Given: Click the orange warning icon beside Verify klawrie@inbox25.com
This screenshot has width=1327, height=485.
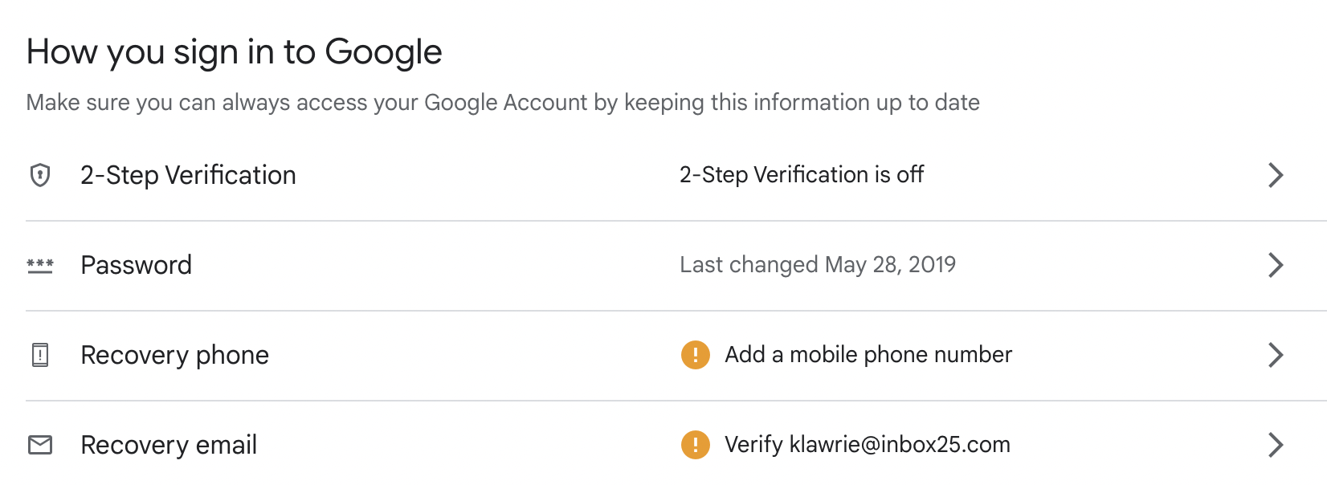Looking at the screenshot, I should point(696,445).
